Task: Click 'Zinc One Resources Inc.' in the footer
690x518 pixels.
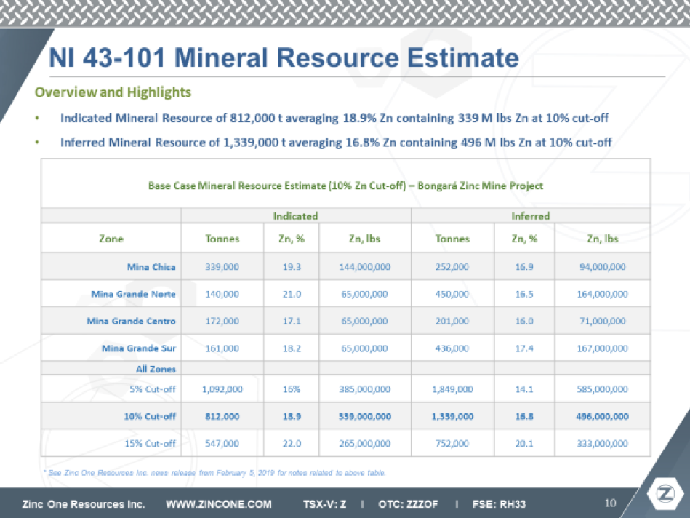Action: (84, 504)
